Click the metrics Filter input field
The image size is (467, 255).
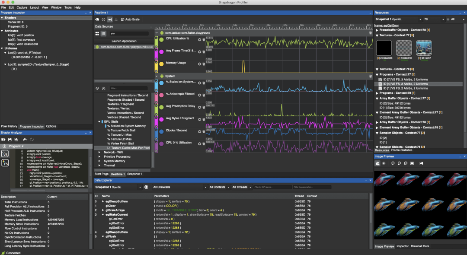(128, 88)
